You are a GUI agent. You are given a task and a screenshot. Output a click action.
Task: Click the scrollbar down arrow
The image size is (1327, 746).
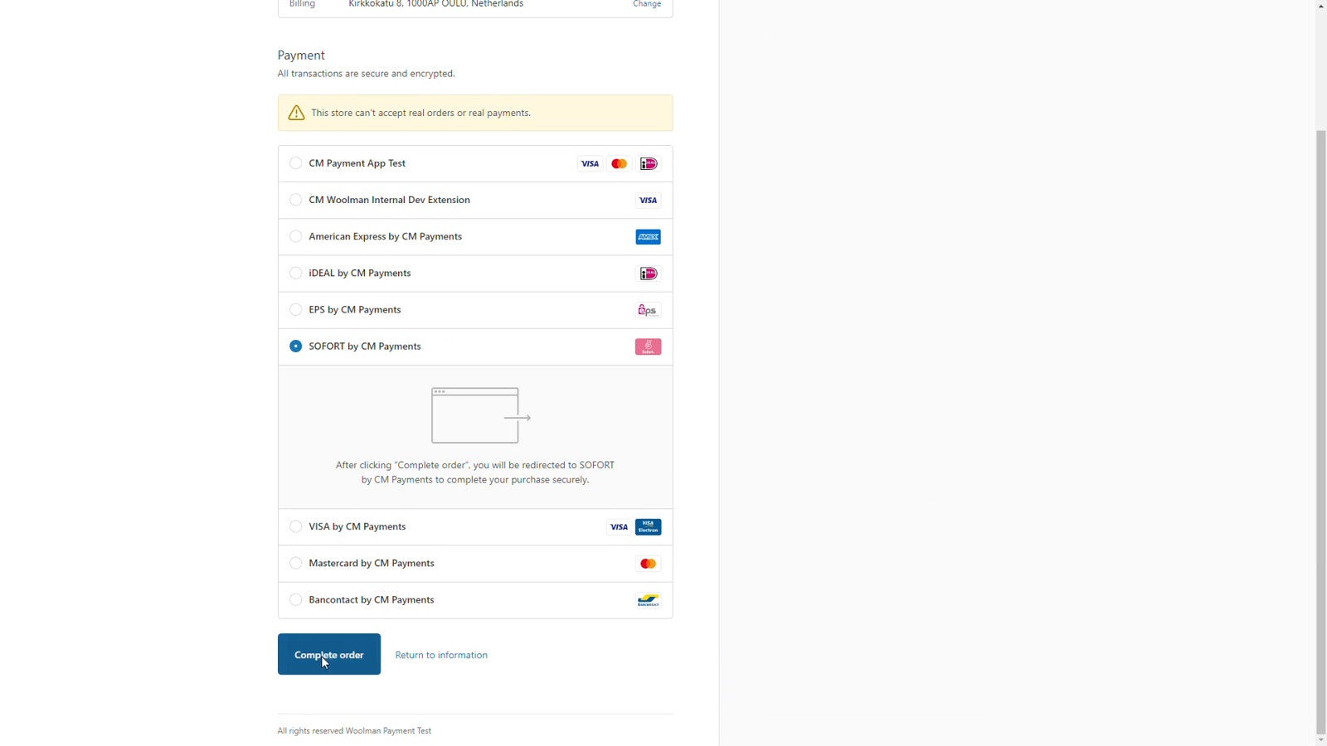tap(1321, 739)
